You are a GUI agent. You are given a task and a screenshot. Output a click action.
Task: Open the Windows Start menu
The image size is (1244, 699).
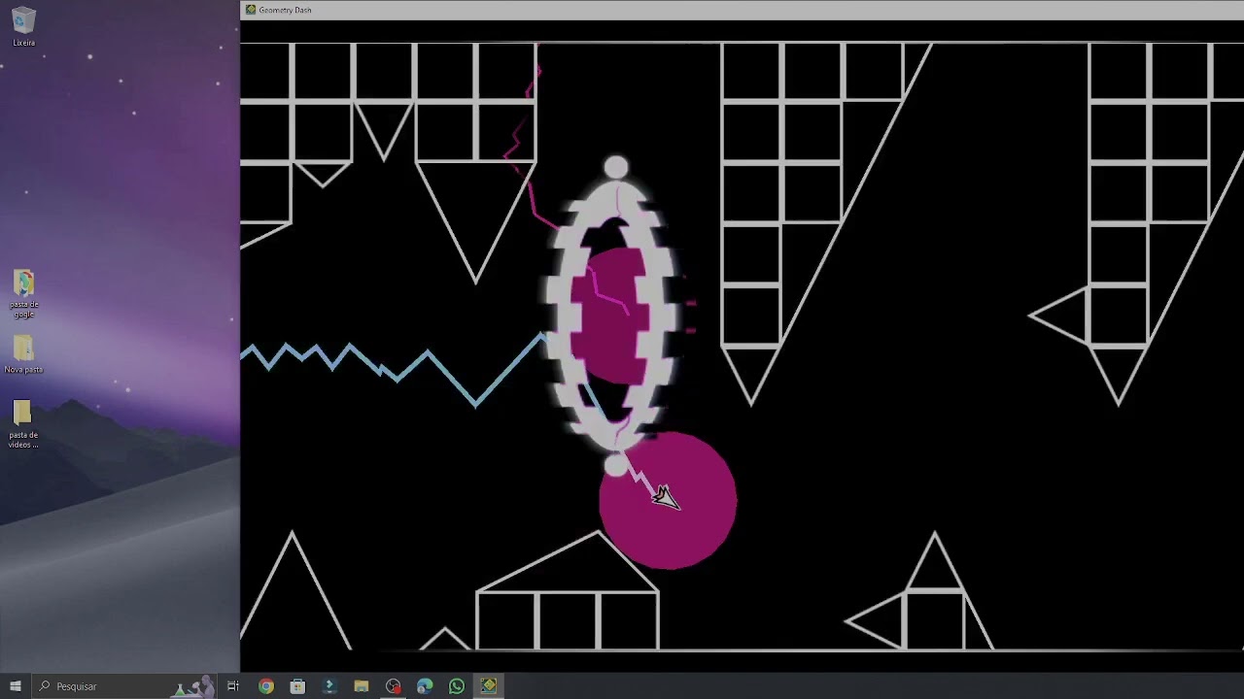pos(16,686)
